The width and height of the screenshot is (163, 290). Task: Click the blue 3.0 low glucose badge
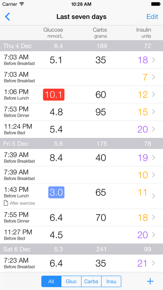56,192
